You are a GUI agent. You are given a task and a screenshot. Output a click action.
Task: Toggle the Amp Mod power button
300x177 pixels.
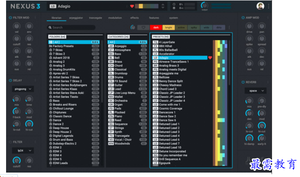pos(243,17)
